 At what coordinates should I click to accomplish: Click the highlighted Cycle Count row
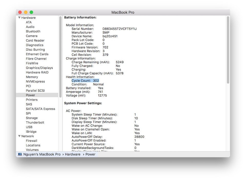pos(85,81)
